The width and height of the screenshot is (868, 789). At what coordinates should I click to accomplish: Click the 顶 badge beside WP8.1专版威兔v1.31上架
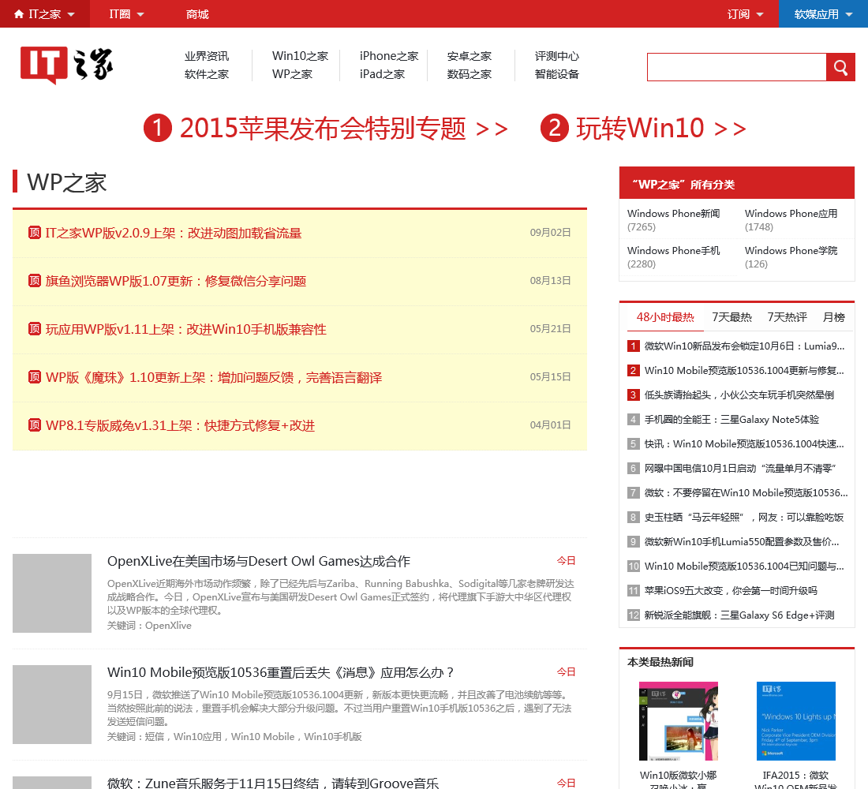coord(34,425)
